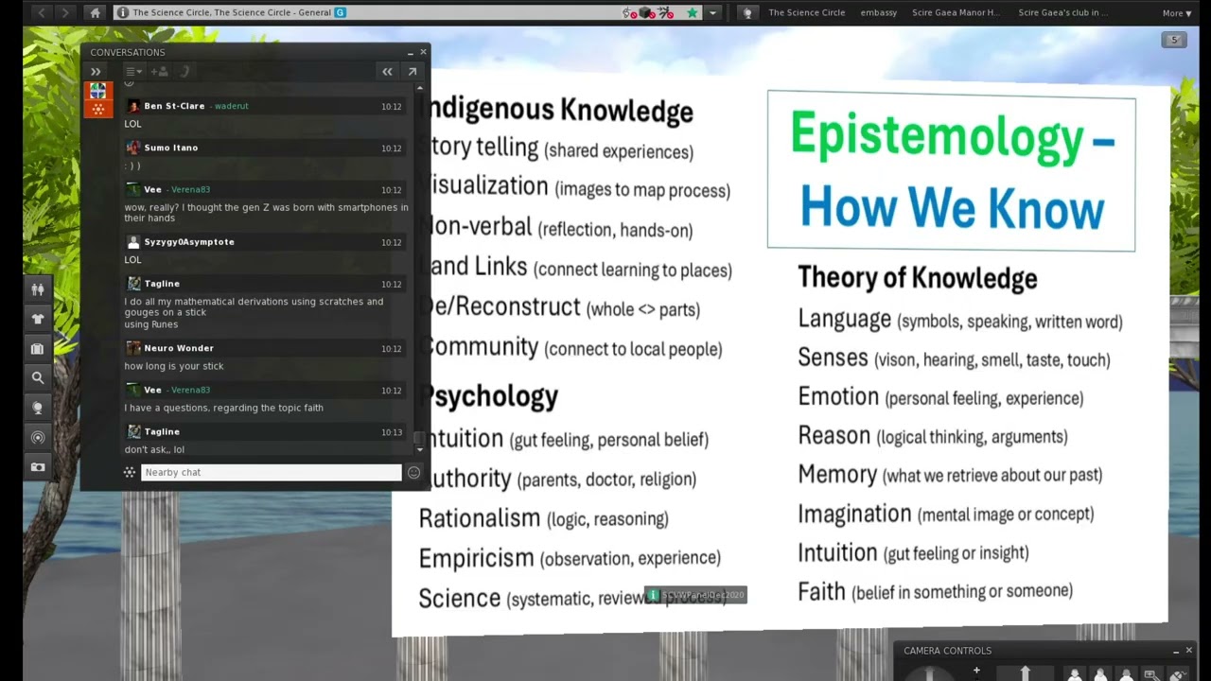Open the Search magnifier toolbar icon

pos(38,377)
